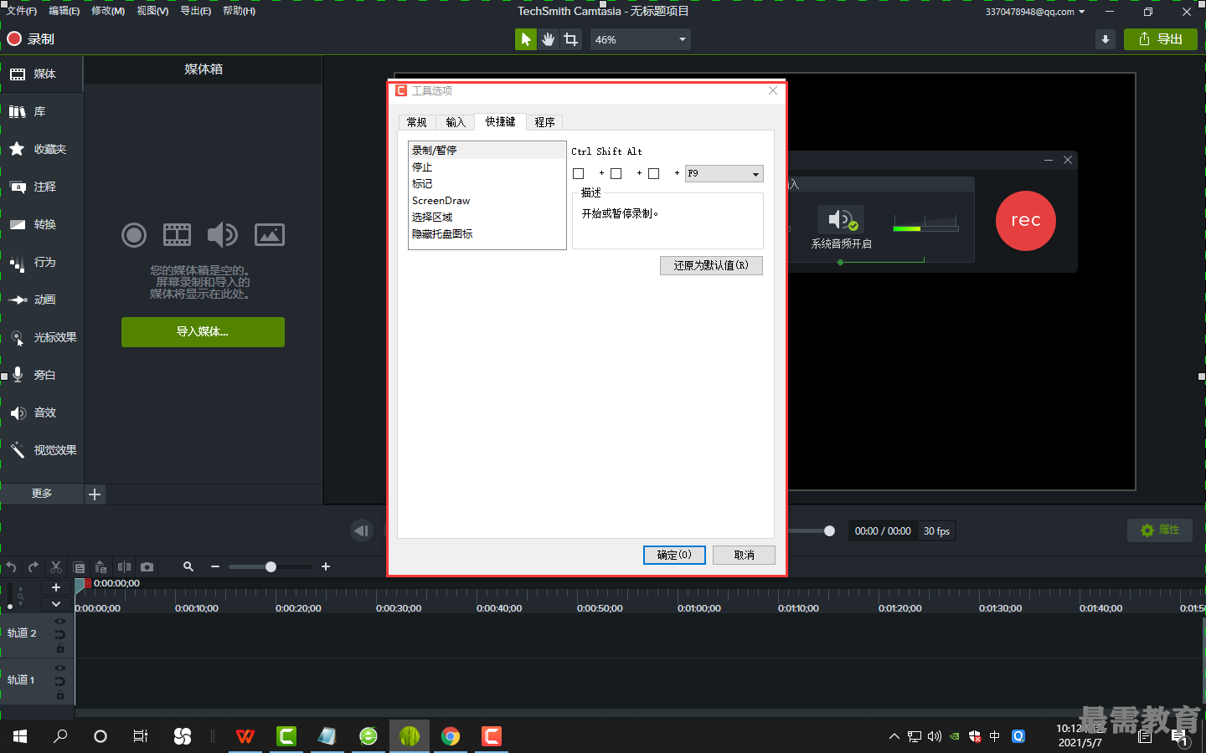1206x753 pixels.
Task: Click the timeline magnifier zoom icon
Action: pos(188,567)
